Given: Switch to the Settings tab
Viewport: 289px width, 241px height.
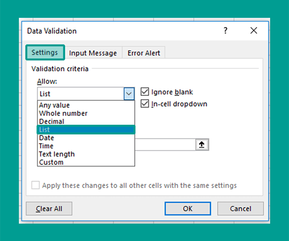Looking at the screenshot, I should coord(45,53).
